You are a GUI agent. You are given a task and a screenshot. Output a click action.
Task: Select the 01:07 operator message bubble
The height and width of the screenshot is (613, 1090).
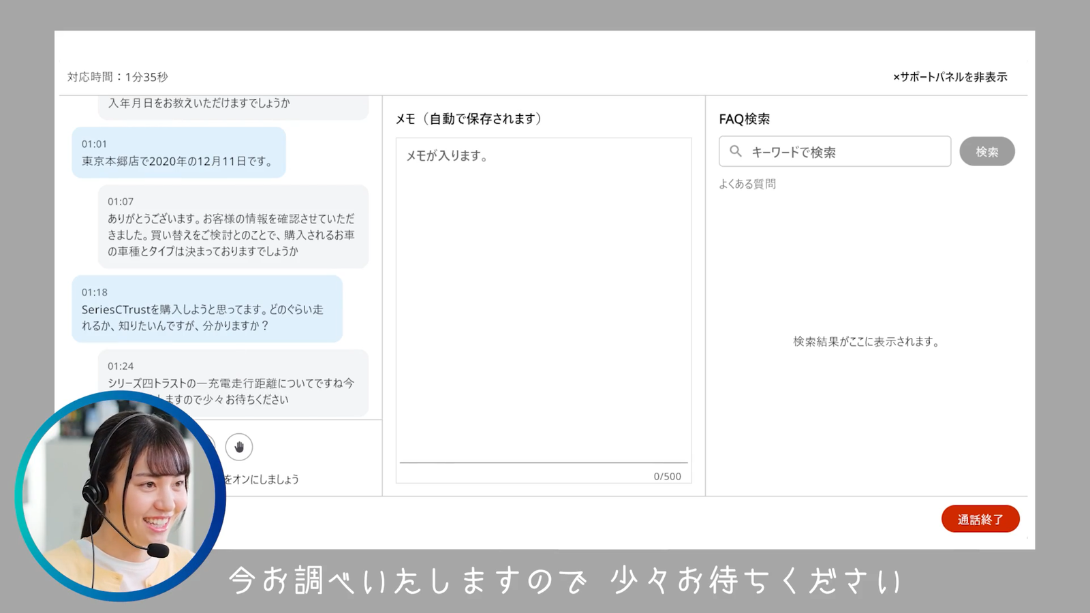click(233, 226)
